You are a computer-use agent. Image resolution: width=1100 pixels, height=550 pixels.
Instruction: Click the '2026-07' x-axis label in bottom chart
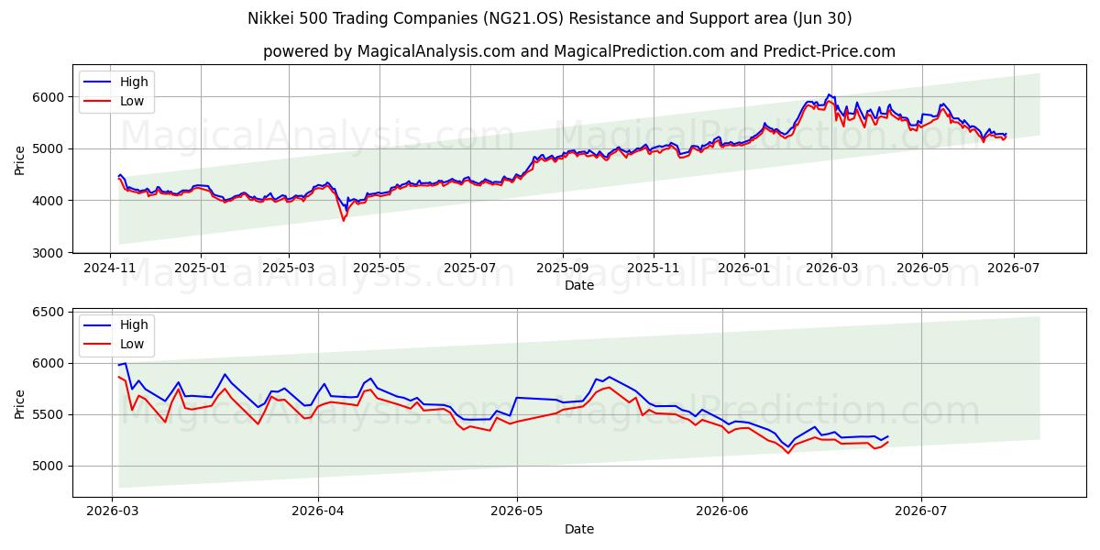pos(920,512)
